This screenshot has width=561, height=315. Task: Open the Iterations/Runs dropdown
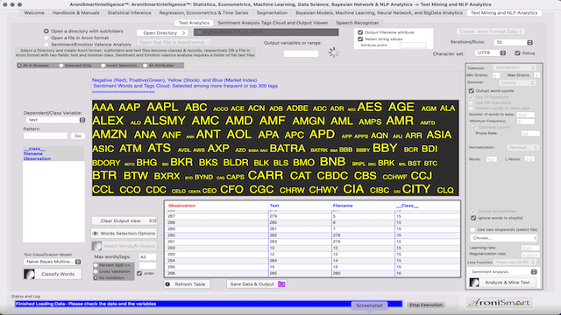(x=514, y=42)
